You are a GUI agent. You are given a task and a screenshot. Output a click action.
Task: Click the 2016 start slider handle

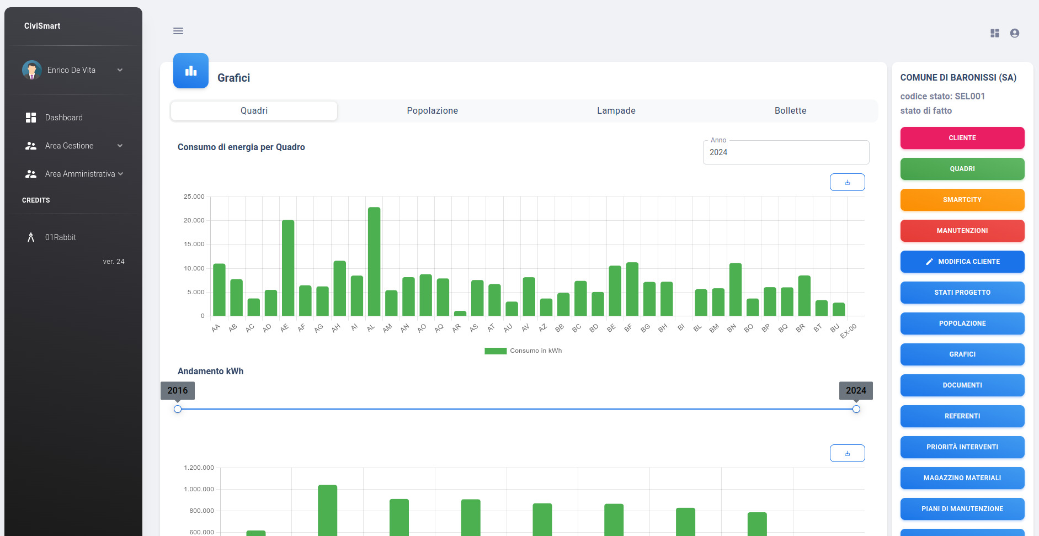178,409
